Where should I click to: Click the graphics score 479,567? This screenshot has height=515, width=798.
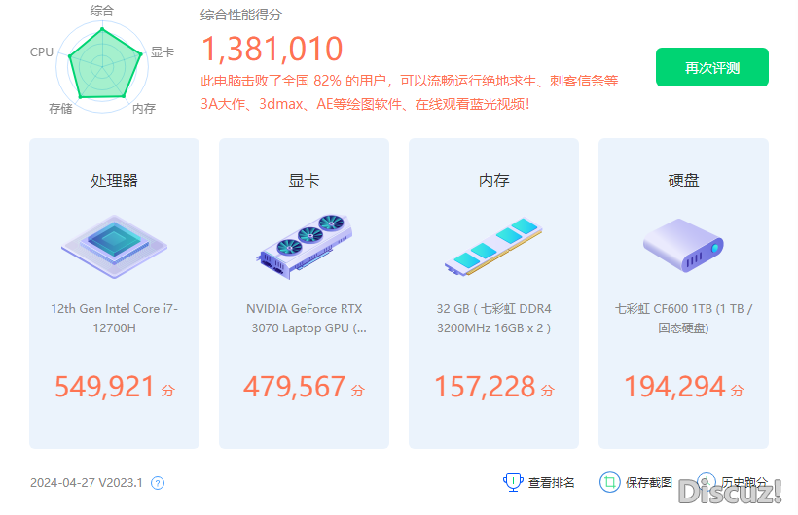[295, 387]
